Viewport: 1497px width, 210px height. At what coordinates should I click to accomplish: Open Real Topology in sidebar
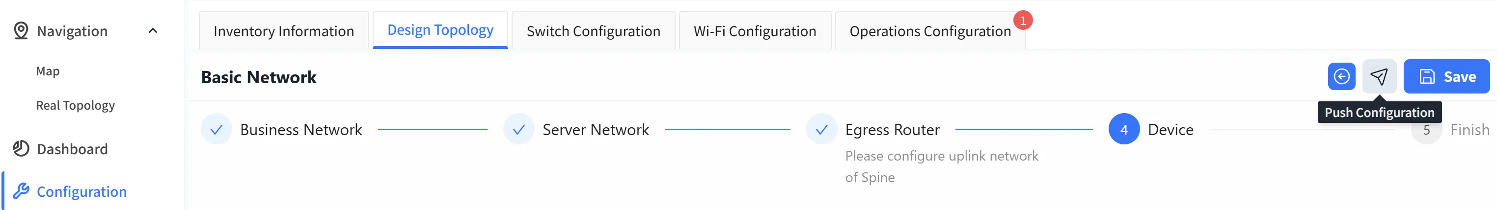pos(76,105)
